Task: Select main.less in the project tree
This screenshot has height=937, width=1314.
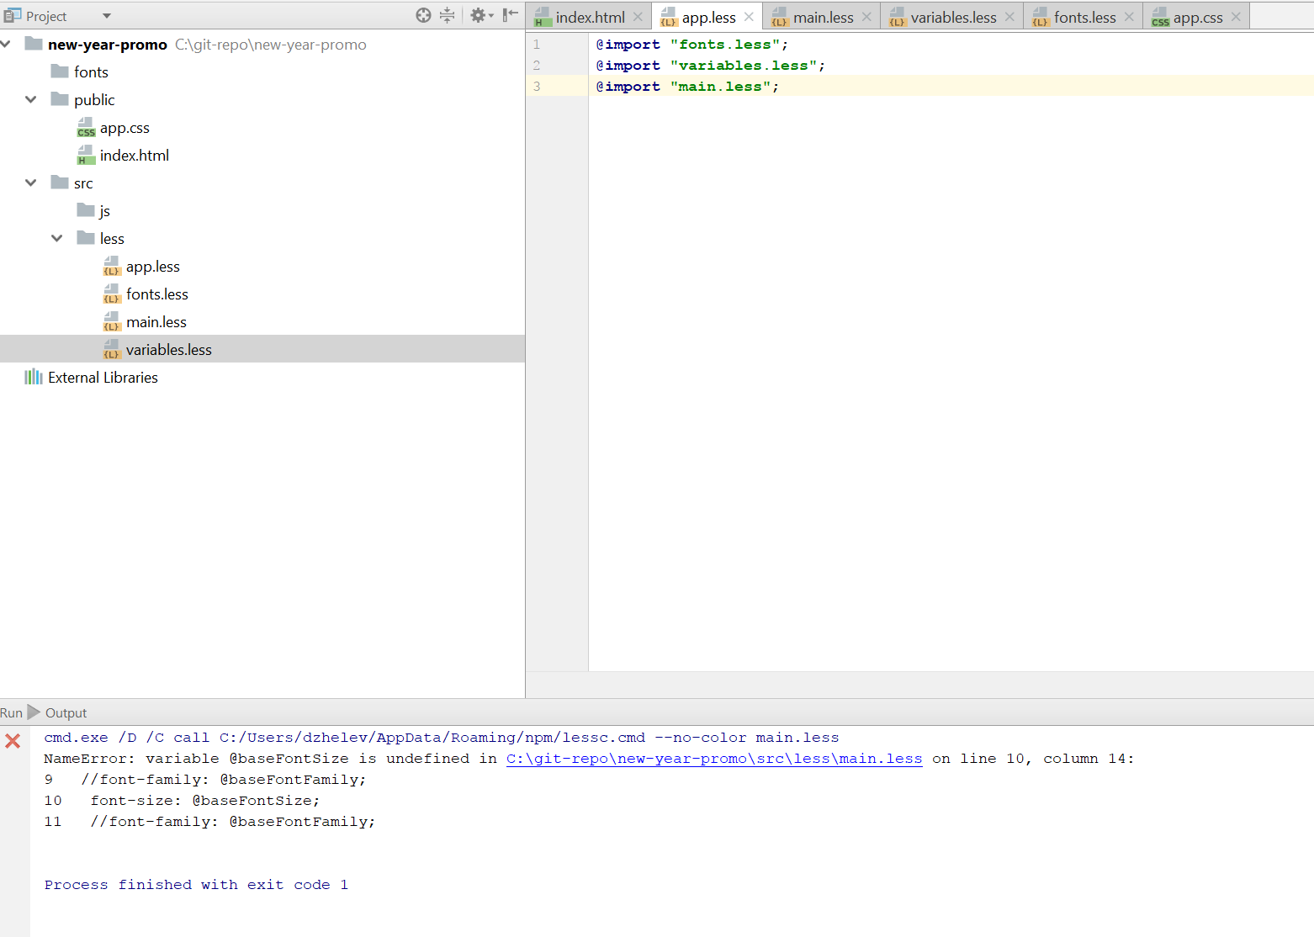Action: coord(156,322)
